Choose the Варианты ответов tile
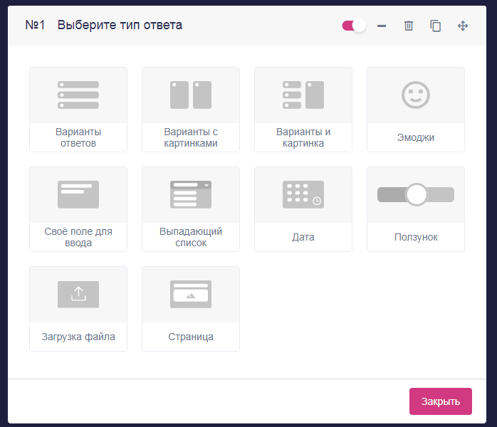497x427 pixels. coord(78,110)
